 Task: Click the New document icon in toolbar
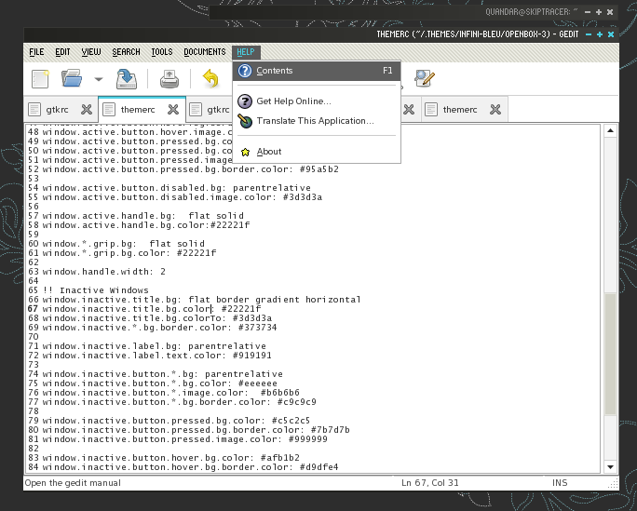pyautogui.click(x=40, y=79)
